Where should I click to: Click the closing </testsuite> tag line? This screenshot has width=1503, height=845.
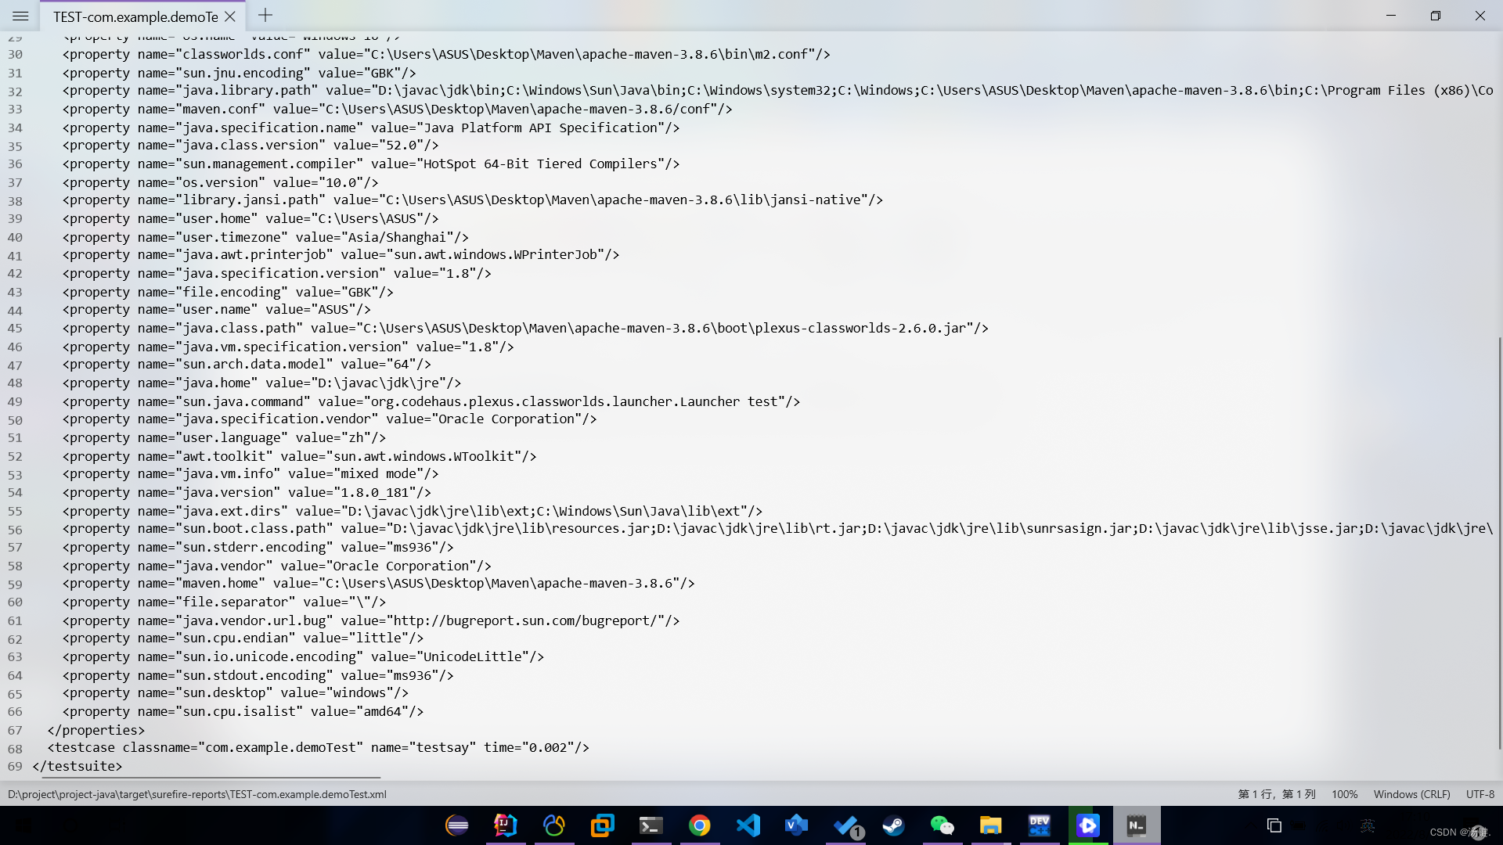77,767
